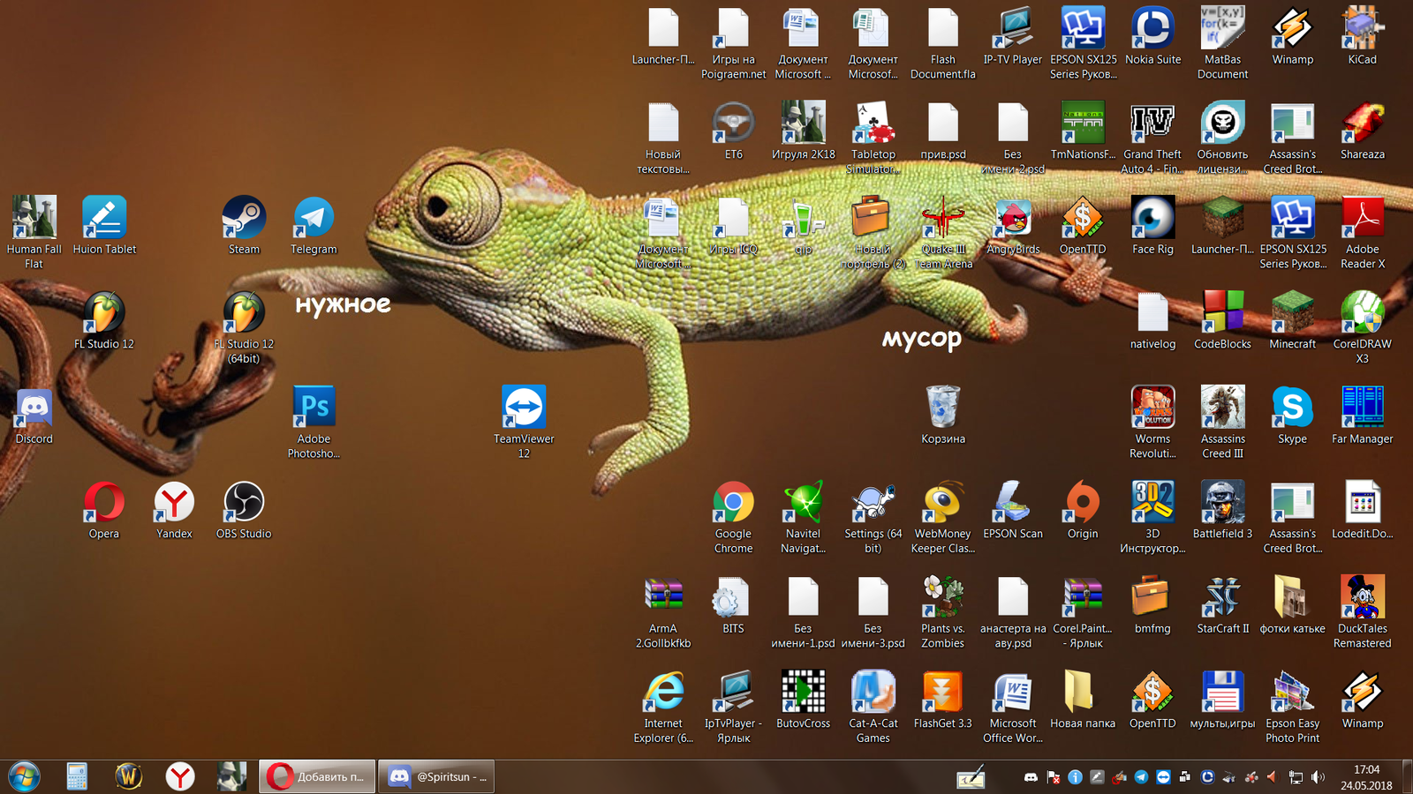Open Adobe Reader X
This screenshot has height=794, width=1413.
click(x=1363, y=233)
